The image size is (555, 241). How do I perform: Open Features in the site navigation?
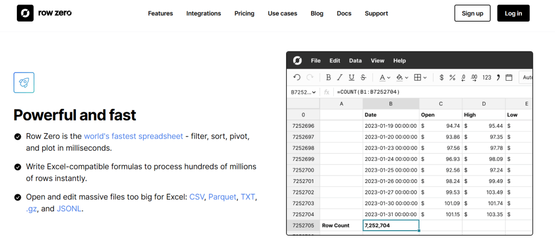point(160,14)
